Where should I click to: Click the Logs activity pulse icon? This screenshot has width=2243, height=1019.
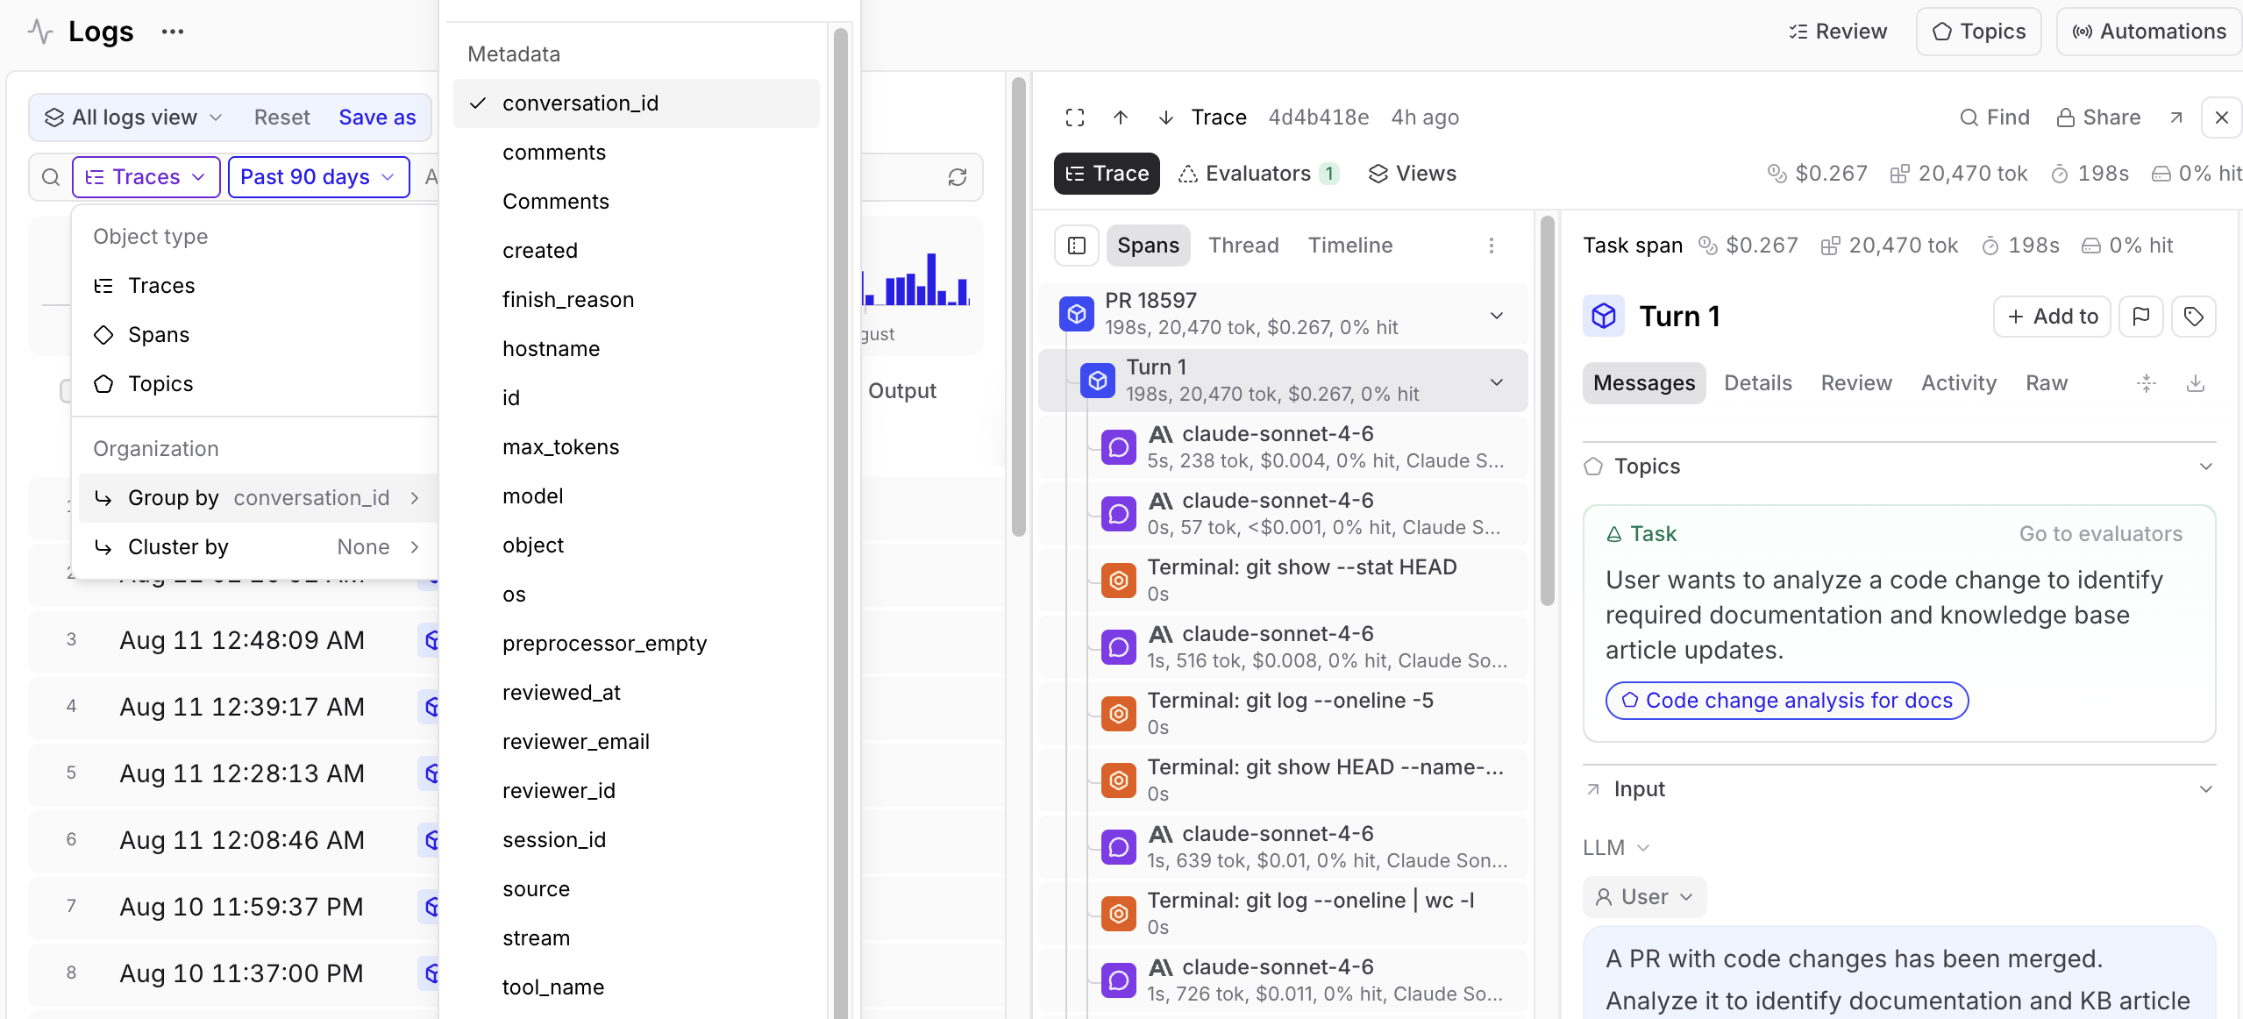40,32
